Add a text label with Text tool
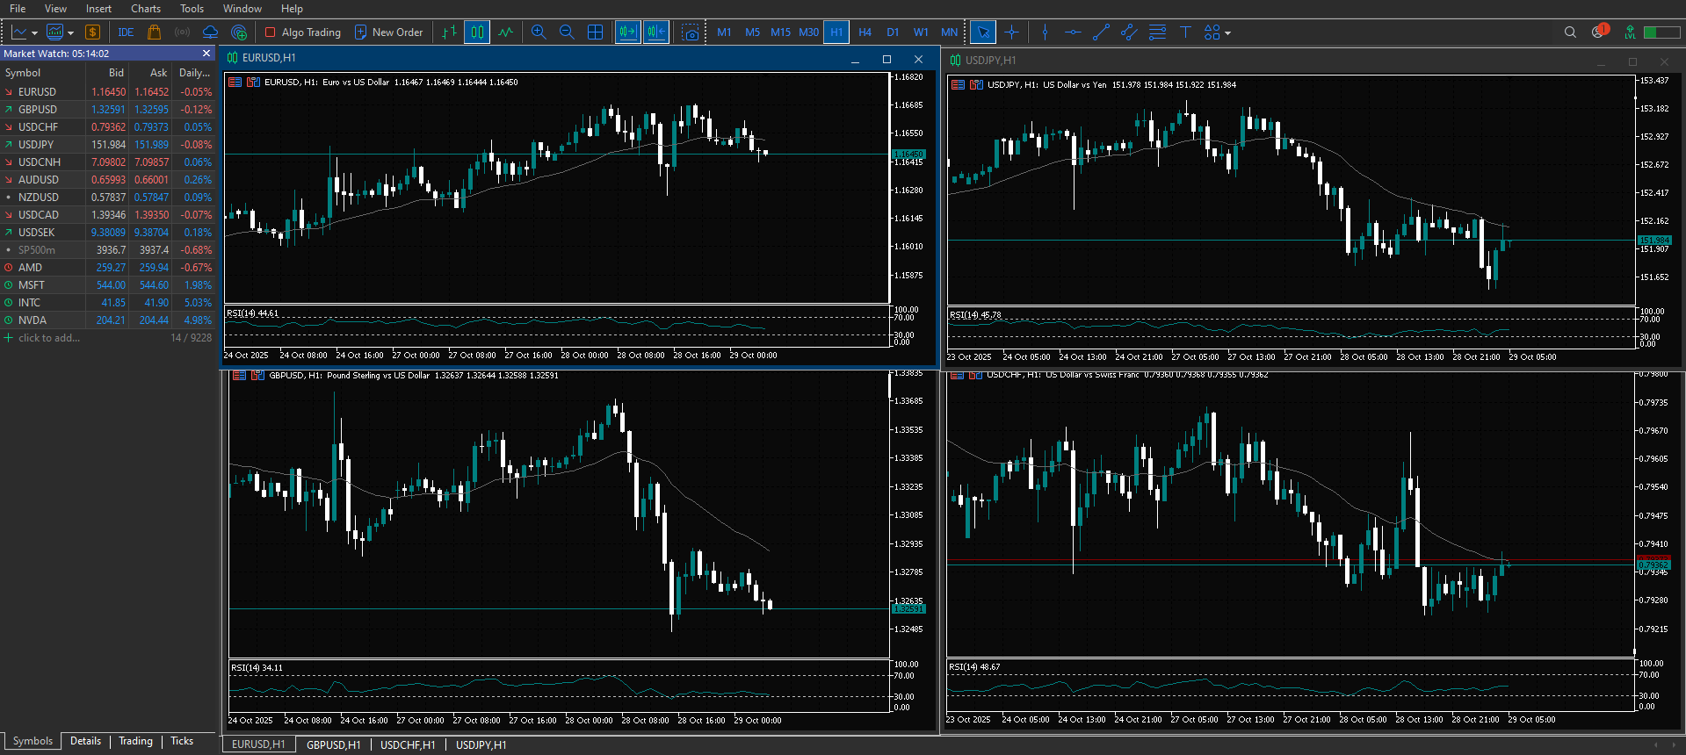Viewport: 1686px width, 755px height. (x=1184, y=32)
